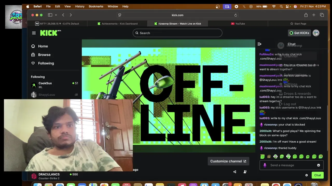Click the purple broadcaster microphone icon in the message box
The image size is (332, 186).
(265, 165)
